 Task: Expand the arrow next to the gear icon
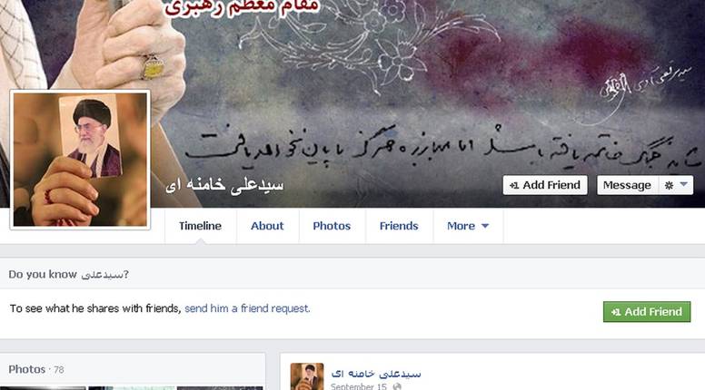(x=683, y=184)
